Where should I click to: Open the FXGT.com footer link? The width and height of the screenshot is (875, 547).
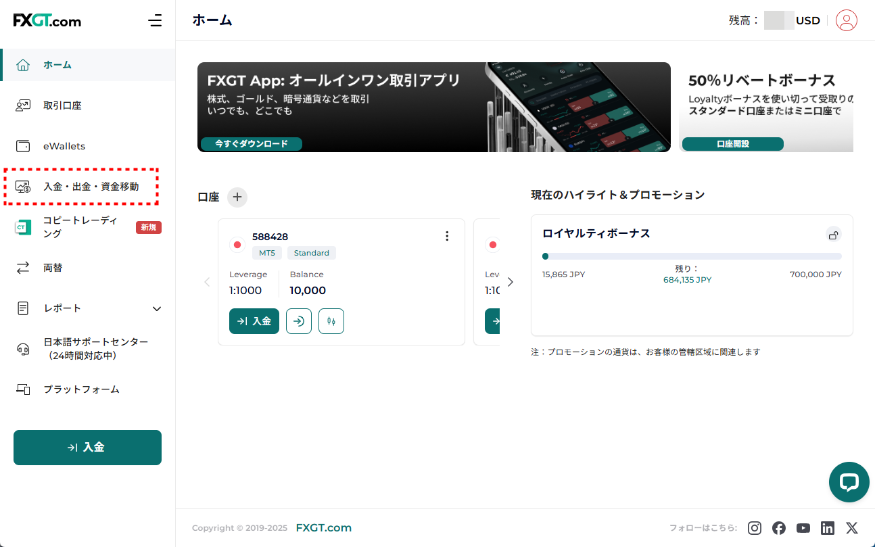[324, 528]
